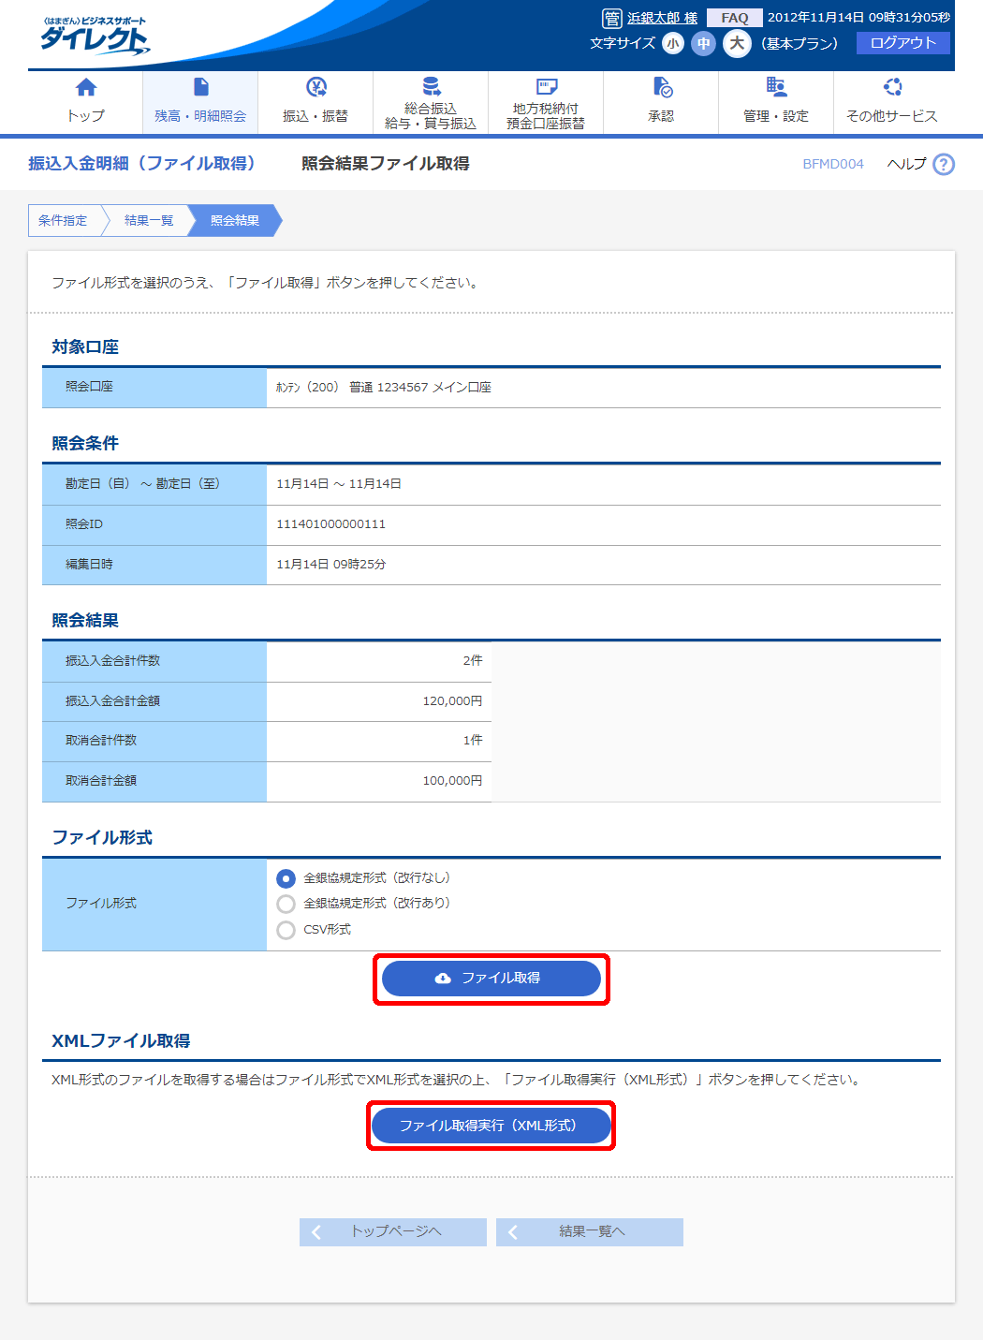Image resolution: width=983 pixels, height=1340 pixels.
Task: Select 全銀協規定形式（改行あり） radio option
Action: pos(286,904)
